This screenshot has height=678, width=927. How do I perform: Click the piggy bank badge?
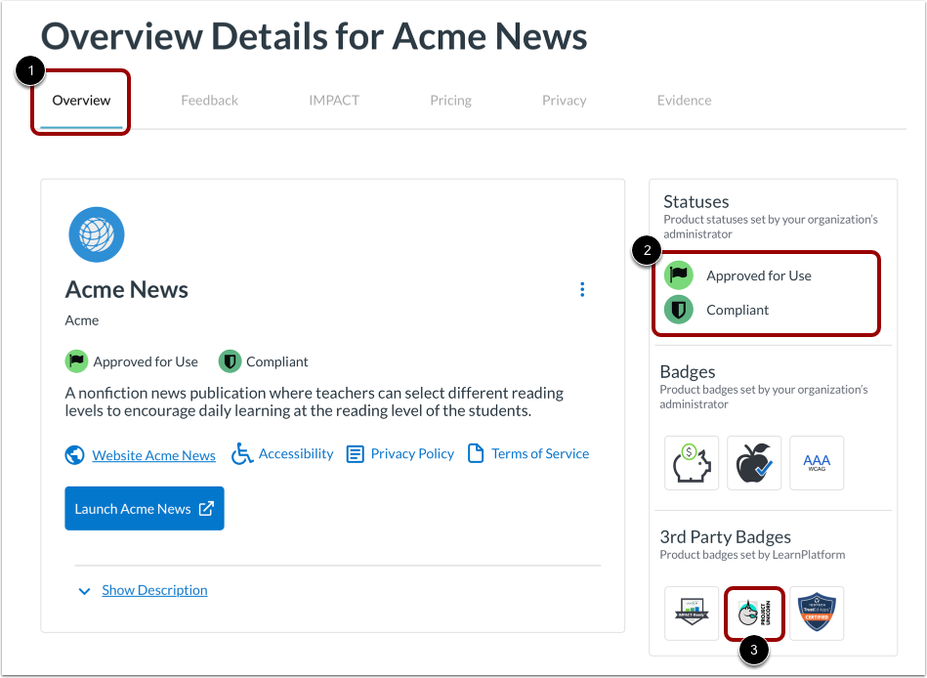pos(692,463)
